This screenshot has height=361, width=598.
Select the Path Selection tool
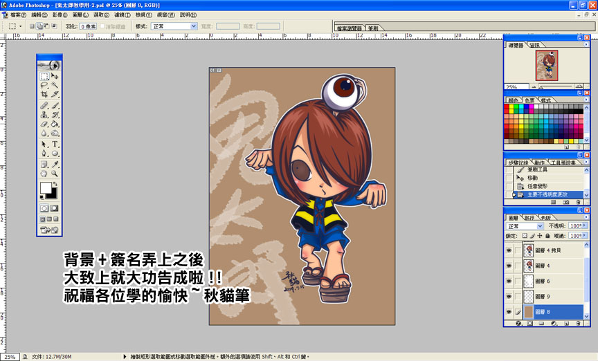click(x=44, y=144)
